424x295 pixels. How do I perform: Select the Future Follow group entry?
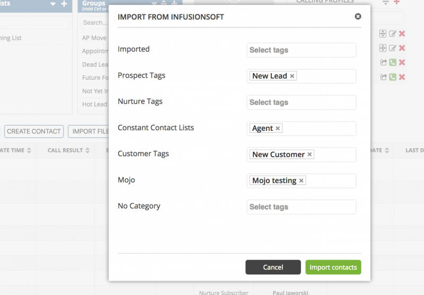[x=95, y=78]
